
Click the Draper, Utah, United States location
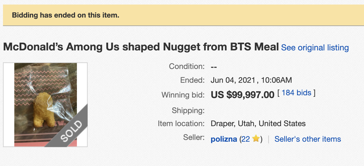pos(258,124)
